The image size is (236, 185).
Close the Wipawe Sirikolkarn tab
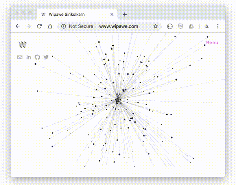point(112,15)
